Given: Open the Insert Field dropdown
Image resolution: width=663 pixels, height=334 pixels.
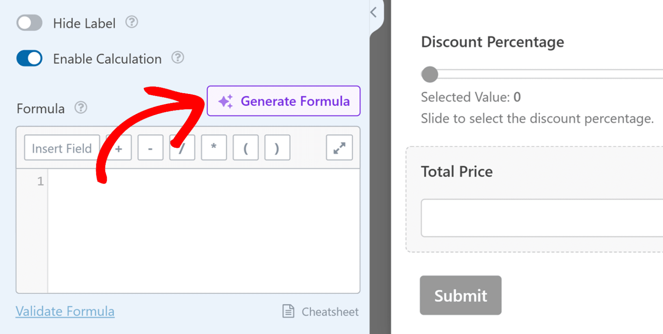Looking at the screenshot, I should 62,147.
